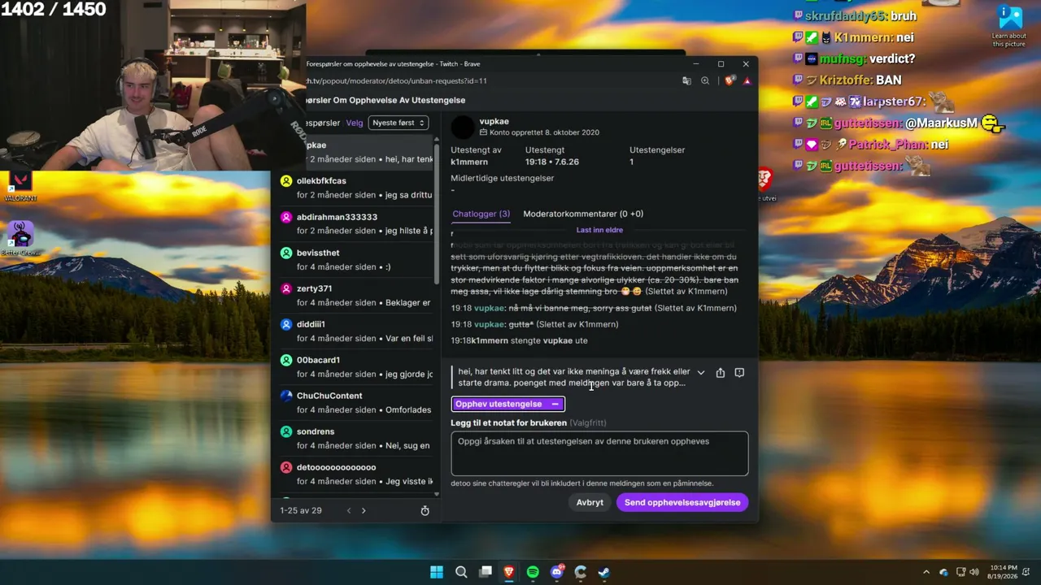
Task: Click 'Kriztoffe' username in stream chat
Action: coord(846,80)
